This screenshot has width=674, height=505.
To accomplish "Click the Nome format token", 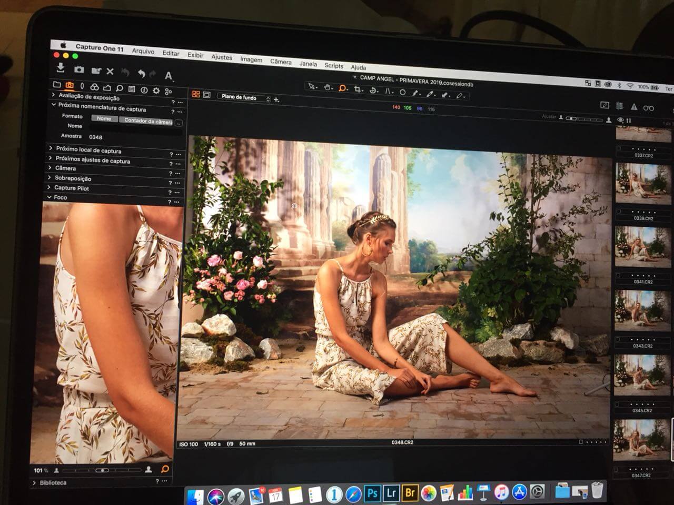I will point(104,118).
